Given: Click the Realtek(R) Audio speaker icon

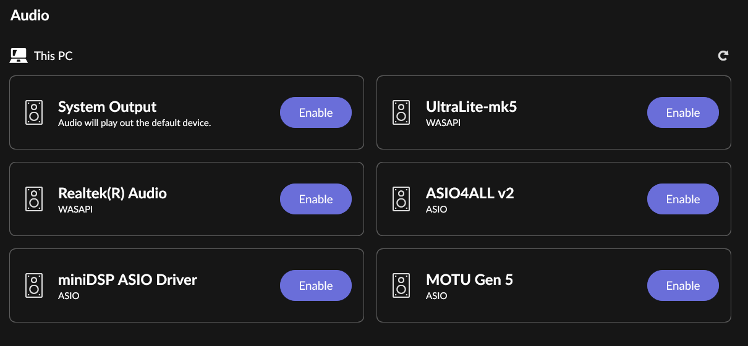Looking at the screenshot, I should click(x=34, y=199).
